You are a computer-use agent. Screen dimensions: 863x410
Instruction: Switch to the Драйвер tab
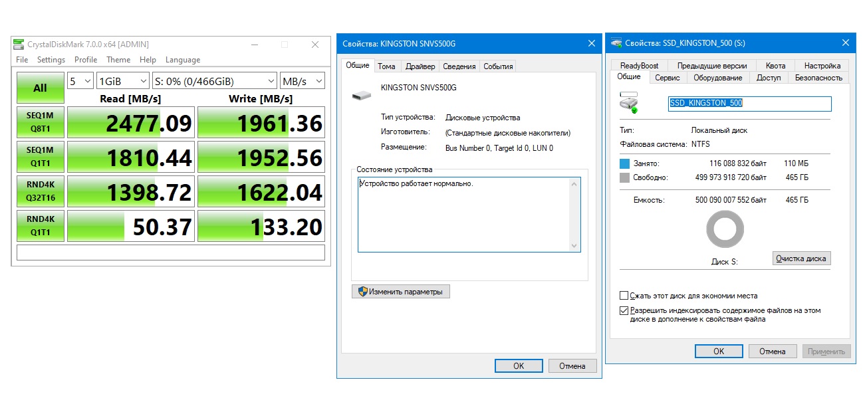[x=420, y=66]
